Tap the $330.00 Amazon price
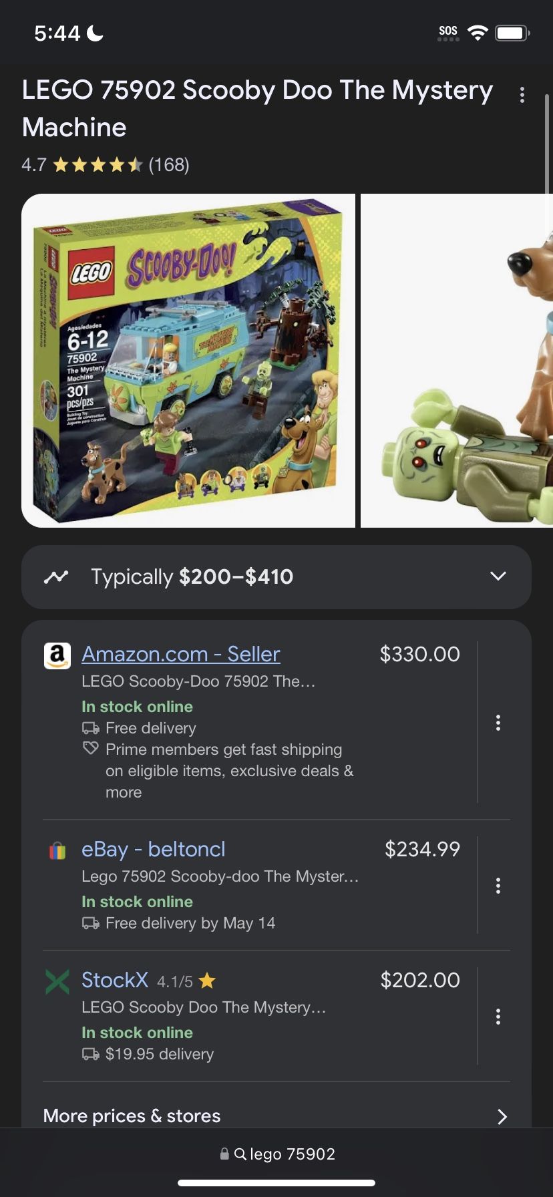Viewport: 553px width, 1197px height. click(x=420, y=654)
